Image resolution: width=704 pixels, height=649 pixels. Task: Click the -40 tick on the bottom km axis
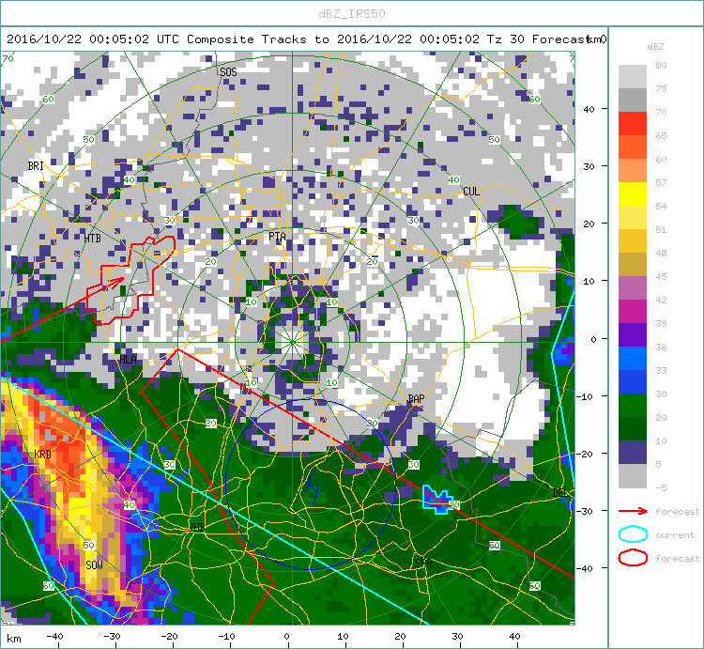pyautogui.click(x=54, y=637)
